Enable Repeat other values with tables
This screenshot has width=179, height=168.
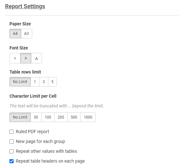(x=12, y=151)
